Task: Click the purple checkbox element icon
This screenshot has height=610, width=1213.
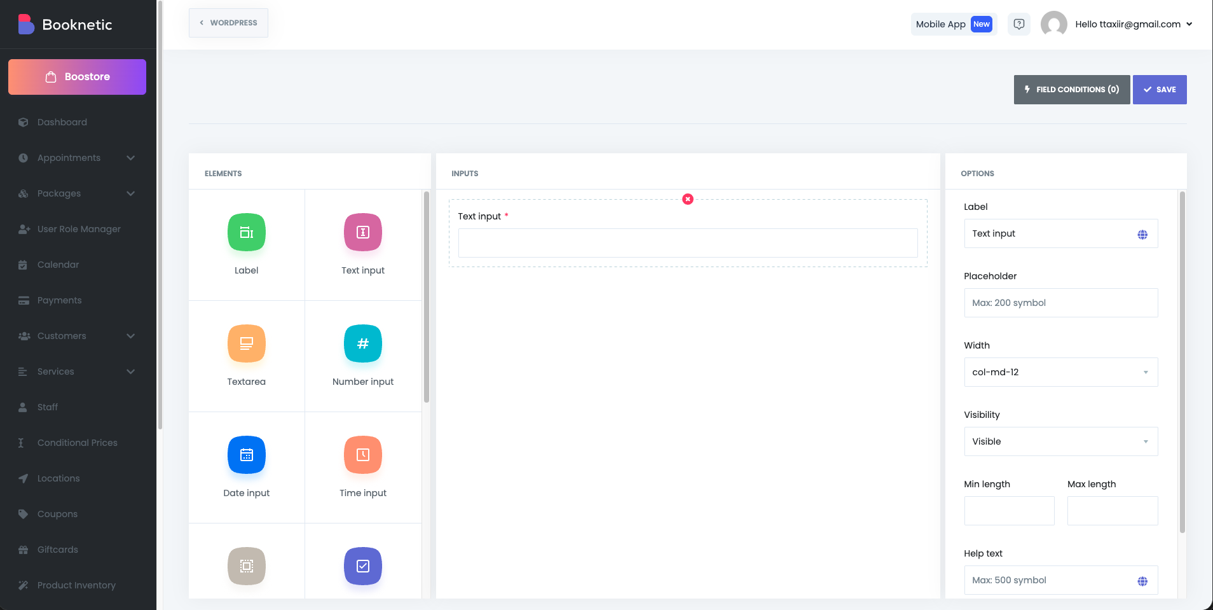Action: (362, 566)
